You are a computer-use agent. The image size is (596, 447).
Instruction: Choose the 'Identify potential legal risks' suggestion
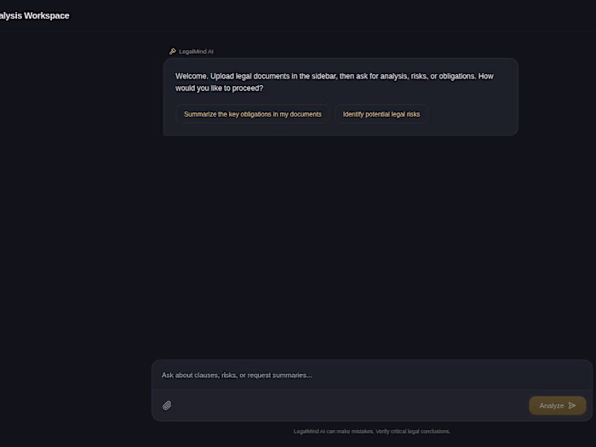point(381,114)
